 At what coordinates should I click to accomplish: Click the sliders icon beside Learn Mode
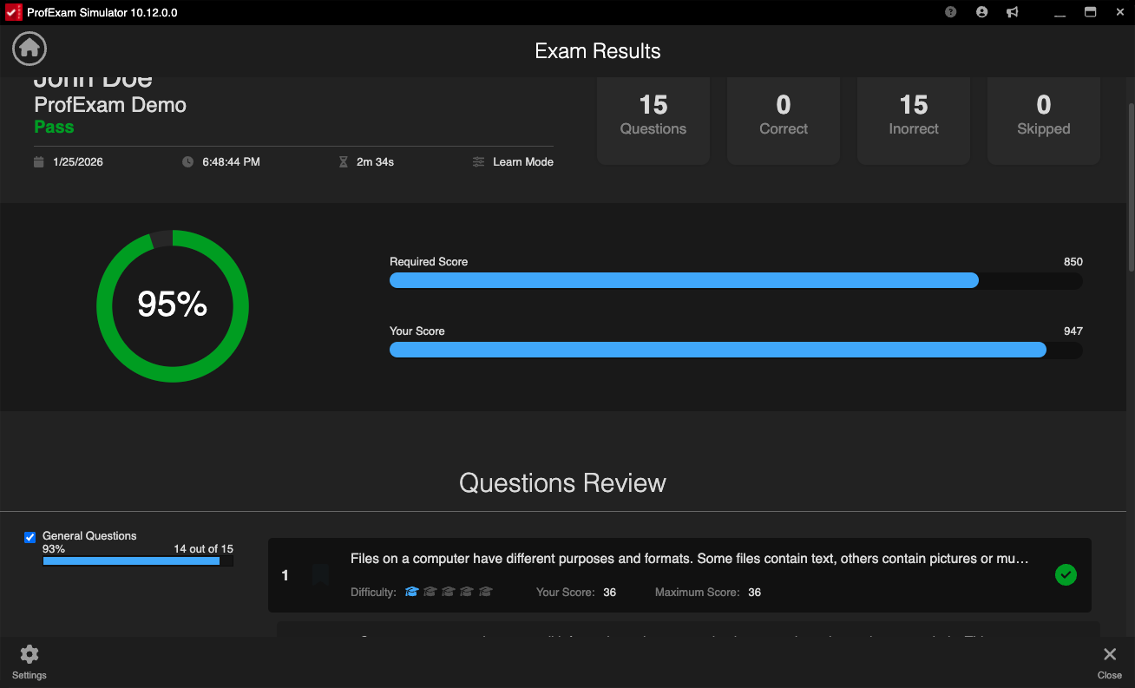[478, 162]
